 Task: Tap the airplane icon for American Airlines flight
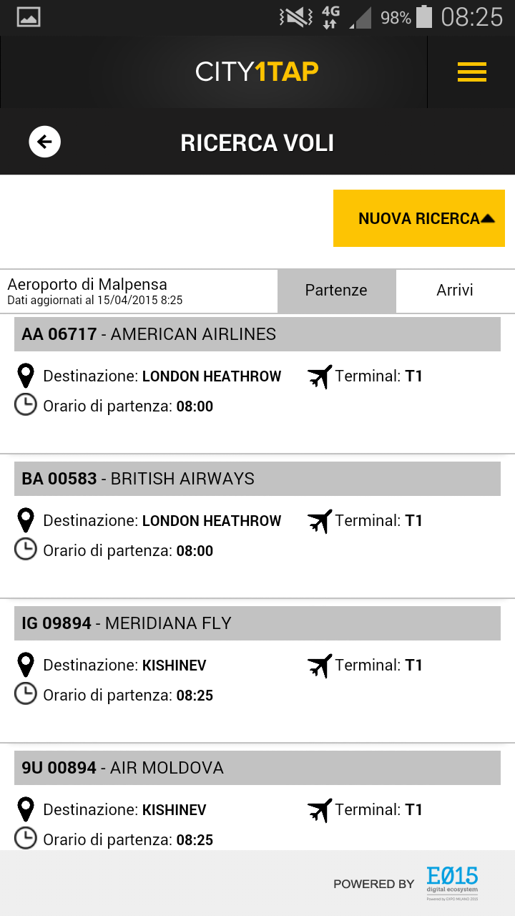point(320,376)
